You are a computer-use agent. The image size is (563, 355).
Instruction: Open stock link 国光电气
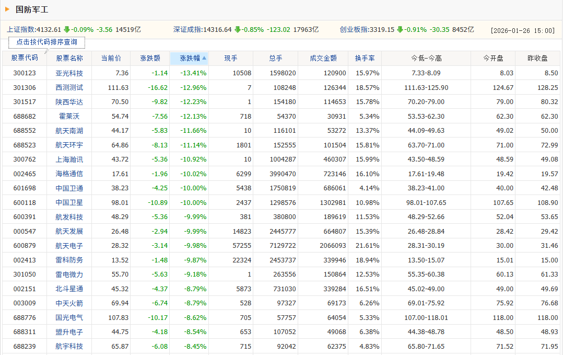point(69,317)
